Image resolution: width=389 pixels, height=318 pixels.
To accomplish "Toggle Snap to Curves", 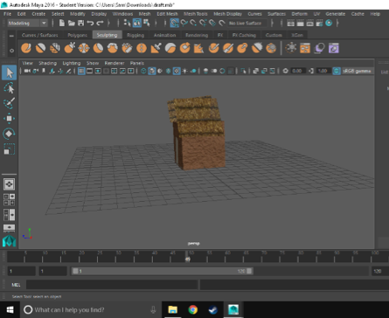I will [x=184, y=23].
